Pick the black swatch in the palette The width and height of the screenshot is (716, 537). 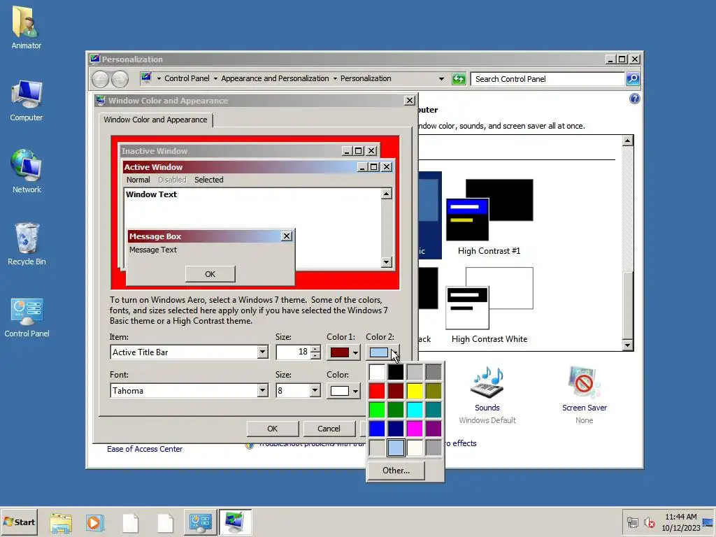pyautogui.click(x=396, y=372)
